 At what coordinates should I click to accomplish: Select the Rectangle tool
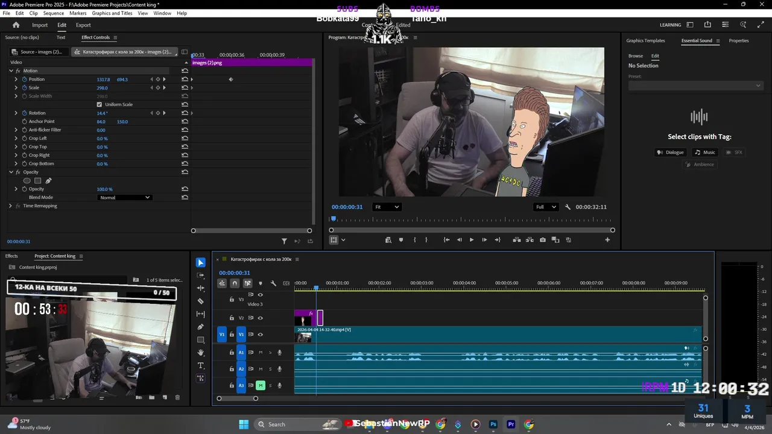click(x=201, y=340)
